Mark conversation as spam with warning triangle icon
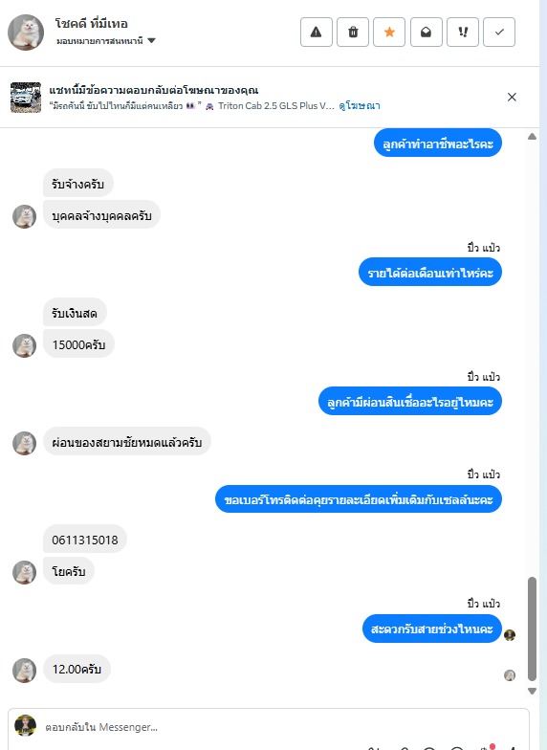 point(316,33)
